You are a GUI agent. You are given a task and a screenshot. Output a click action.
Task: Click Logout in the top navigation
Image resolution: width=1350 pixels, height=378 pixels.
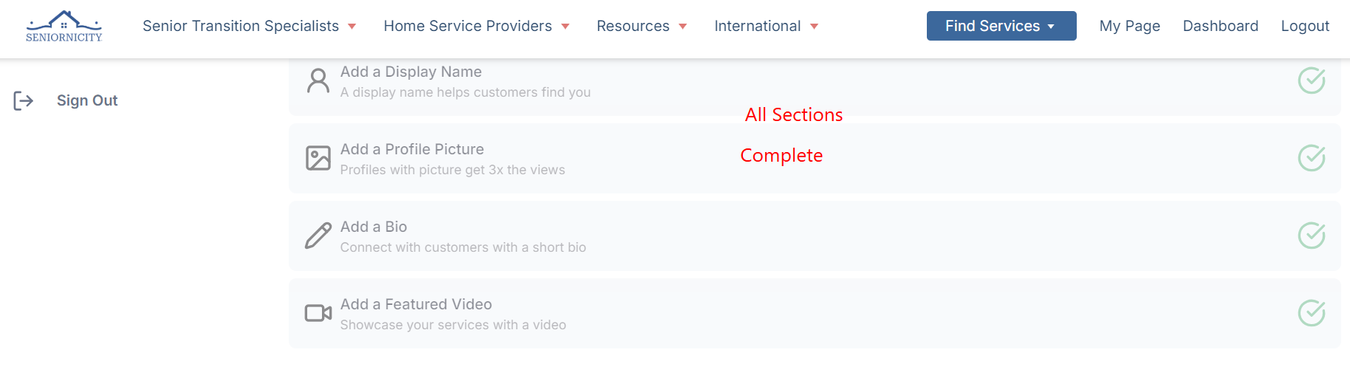click(1304, 26)
